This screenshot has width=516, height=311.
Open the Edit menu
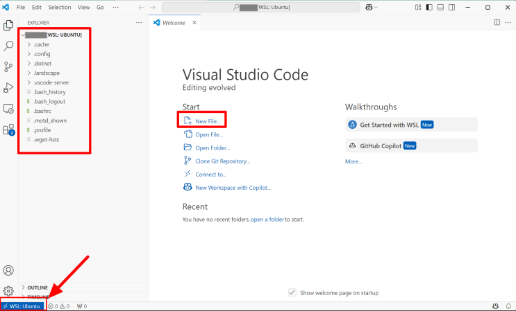[x=37, y=7]
